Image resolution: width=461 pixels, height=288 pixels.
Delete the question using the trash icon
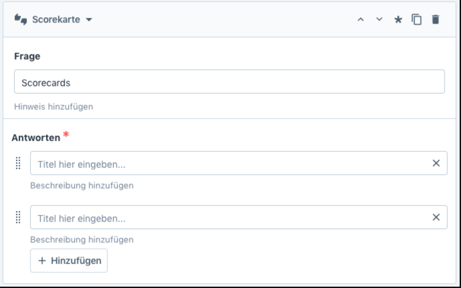pos(435,20)
